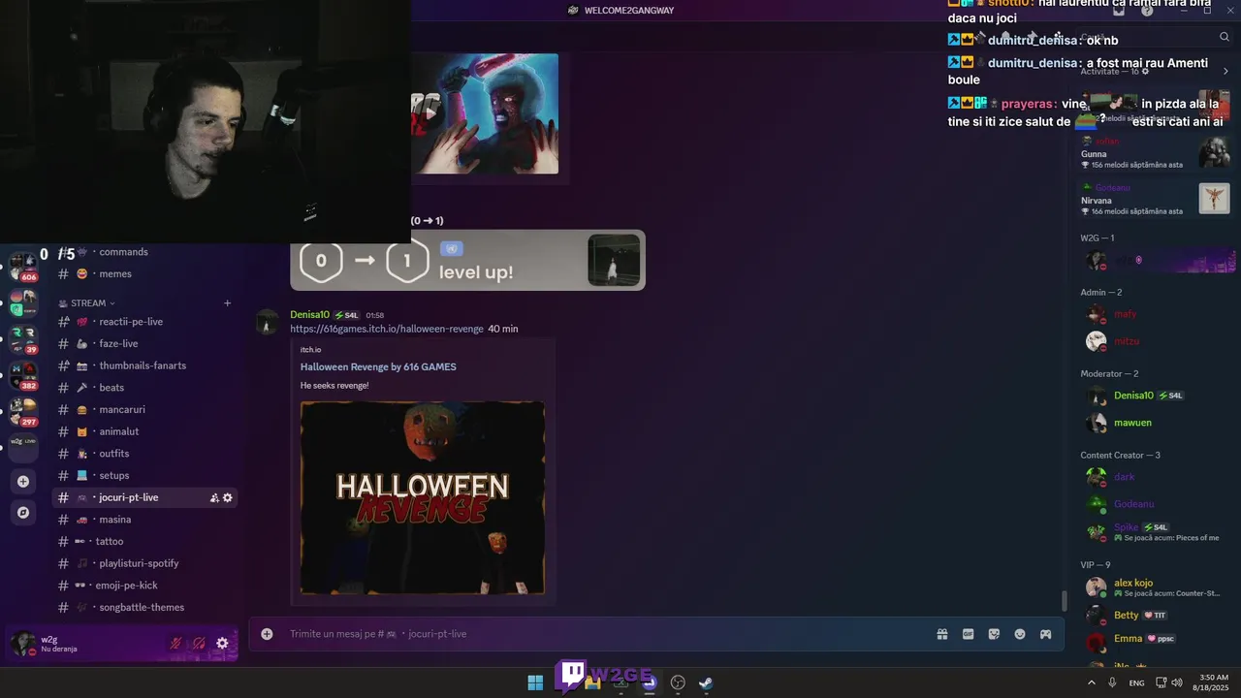Open the Windows Start button
Image resolution: width=1241 pixels, height=698 pixels.
tap(535, 682)
